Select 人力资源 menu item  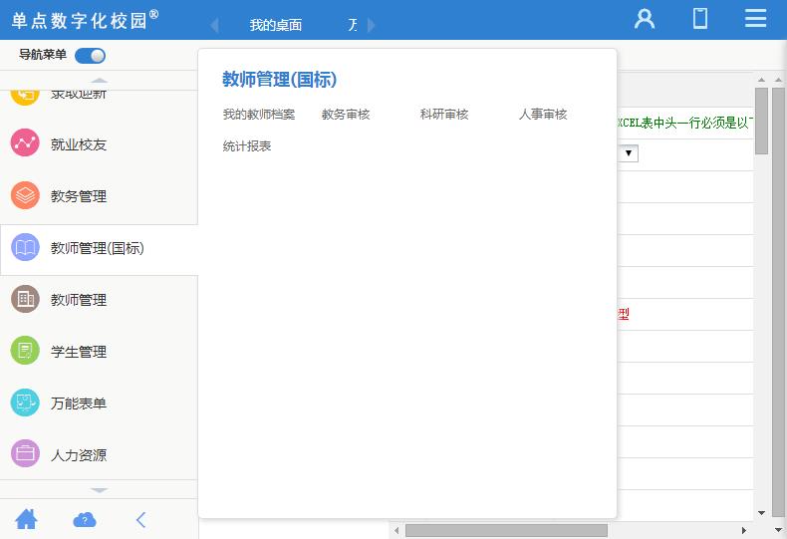click(x=79, y=455)
